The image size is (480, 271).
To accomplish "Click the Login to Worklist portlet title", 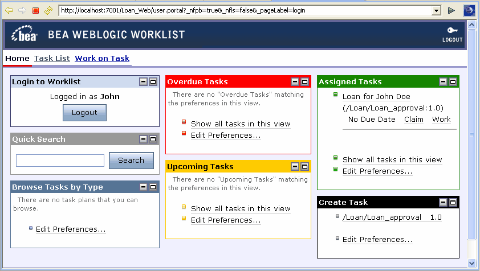I will click(x=46, y=81).
